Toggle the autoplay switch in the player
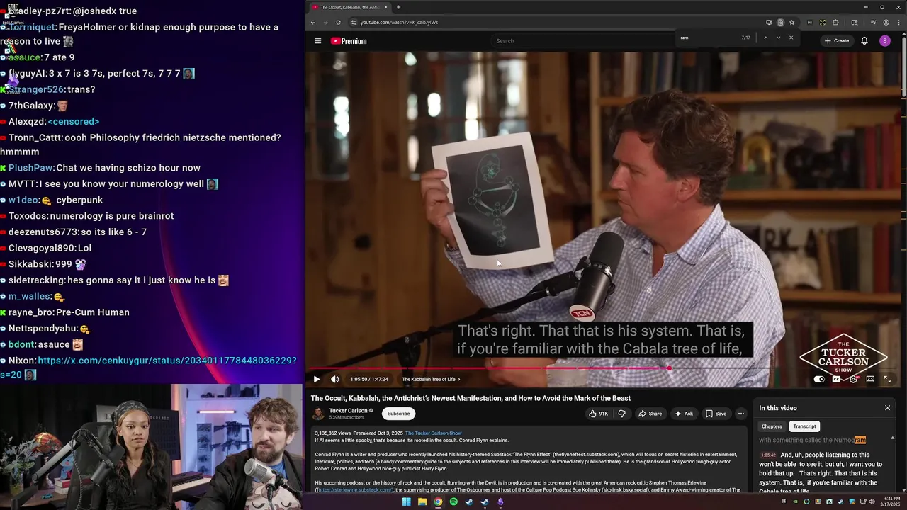The height and width of the screenshot is (510, 907). [x=819, y=379]
